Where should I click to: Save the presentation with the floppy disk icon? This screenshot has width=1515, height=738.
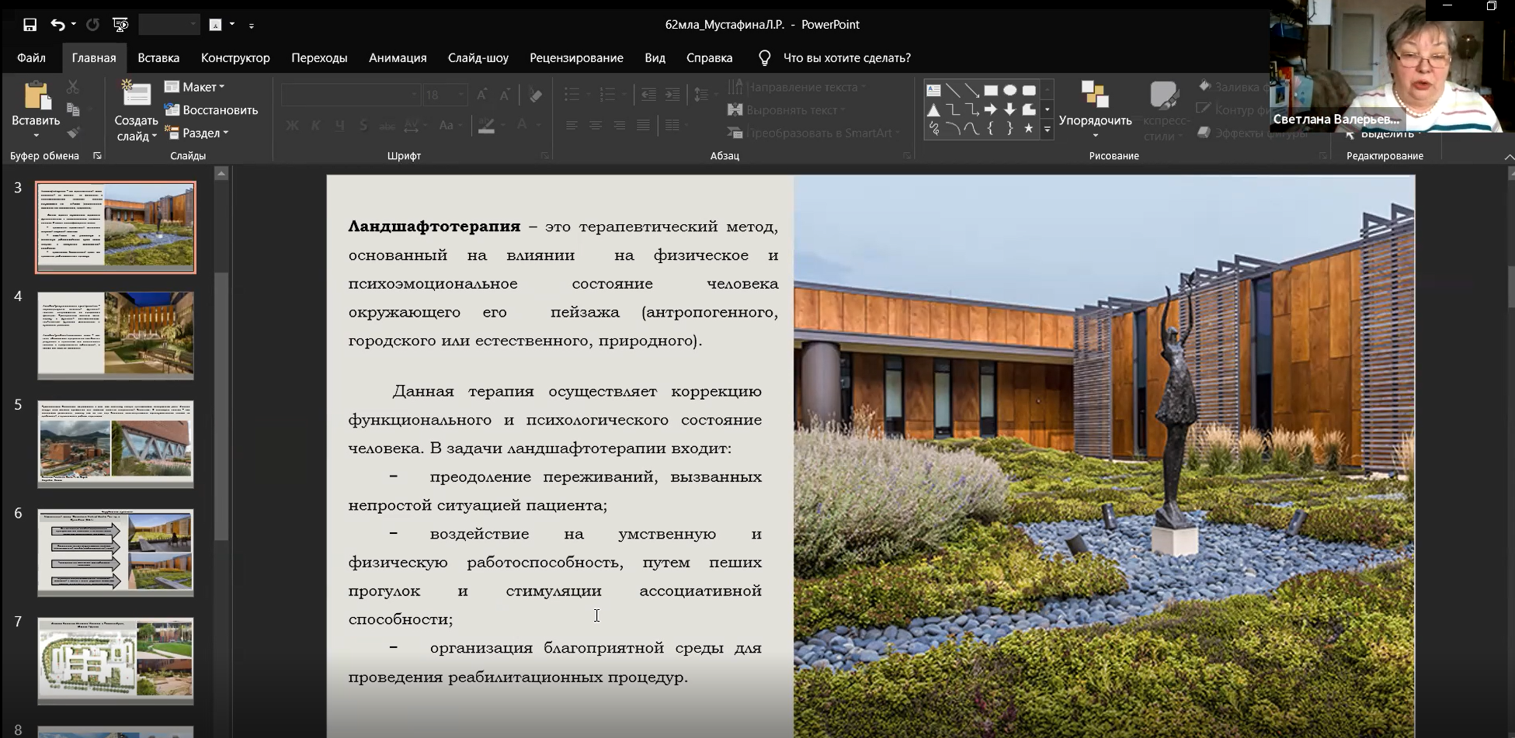pos(30,25)
